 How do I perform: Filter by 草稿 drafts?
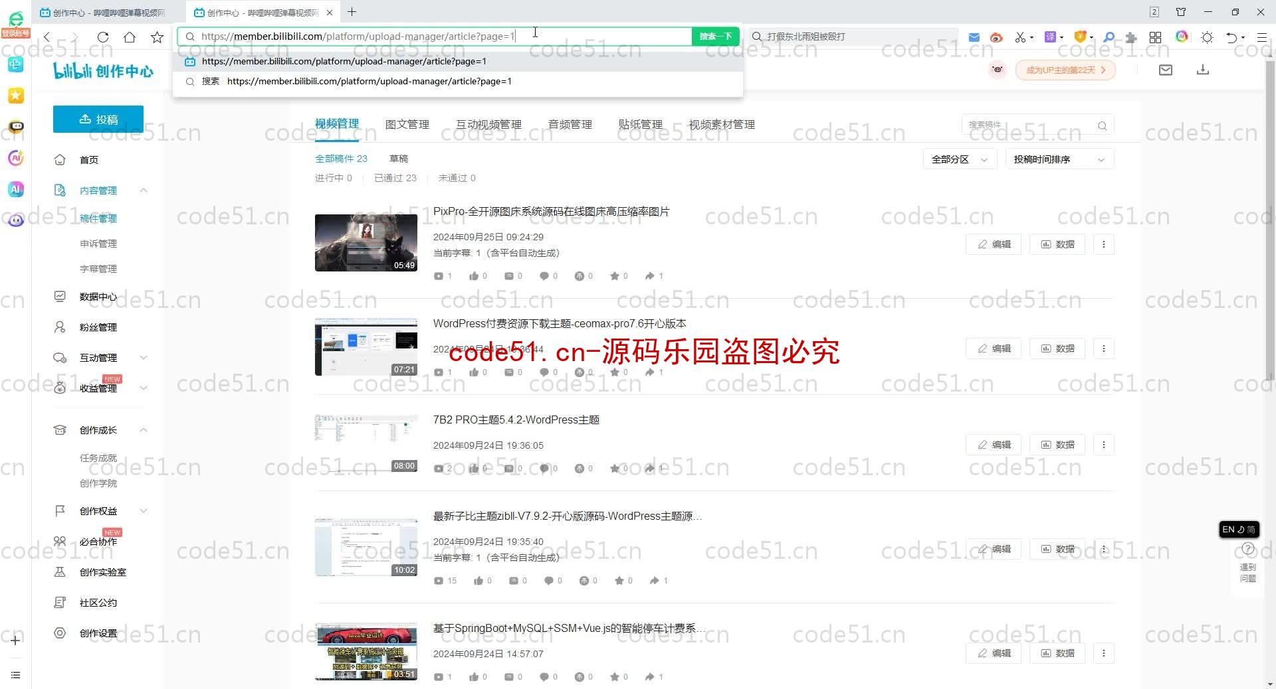click(399, 159)
